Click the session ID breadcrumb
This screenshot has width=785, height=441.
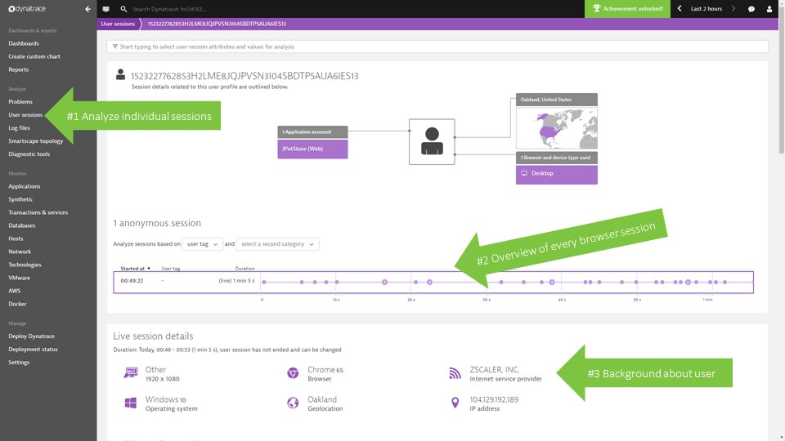(216, 24)
